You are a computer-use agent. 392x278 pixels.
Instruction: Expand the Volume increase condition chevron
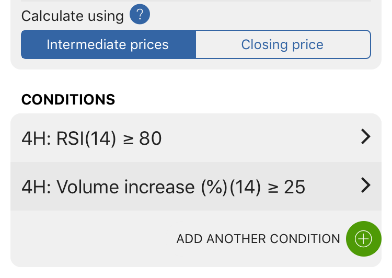[365, 186]
